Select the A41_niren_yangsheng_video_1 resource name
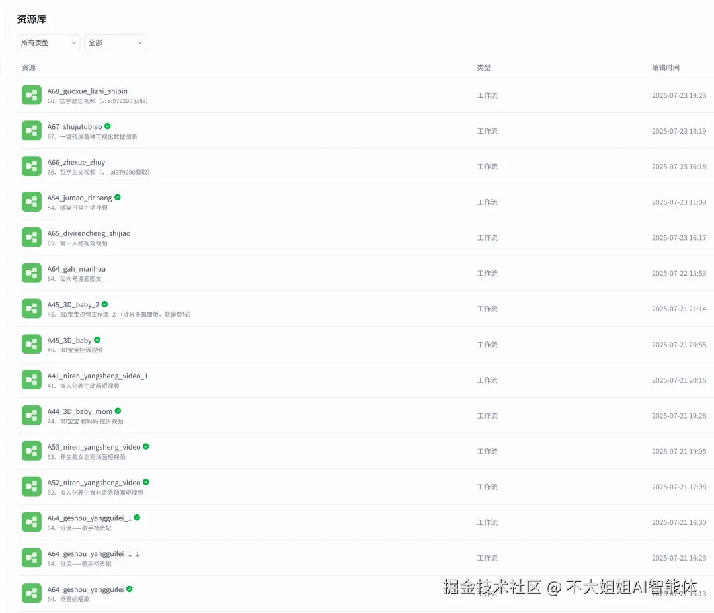The image size is (714, 613). [97, 376]
